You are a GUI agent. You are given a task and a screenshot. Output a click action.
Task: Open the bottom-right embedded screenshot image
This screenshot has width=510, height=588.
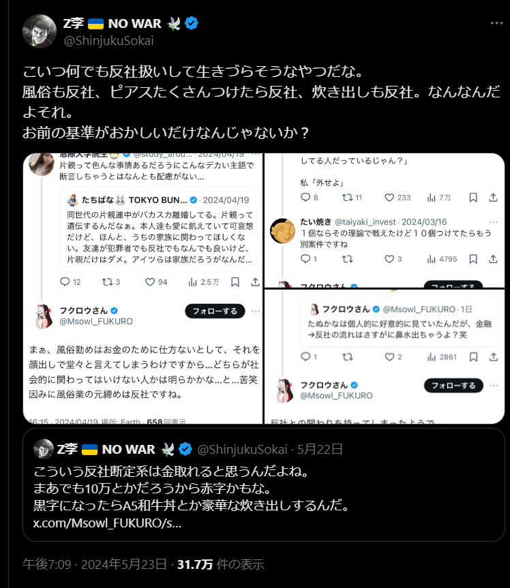[x=385, y=356]
